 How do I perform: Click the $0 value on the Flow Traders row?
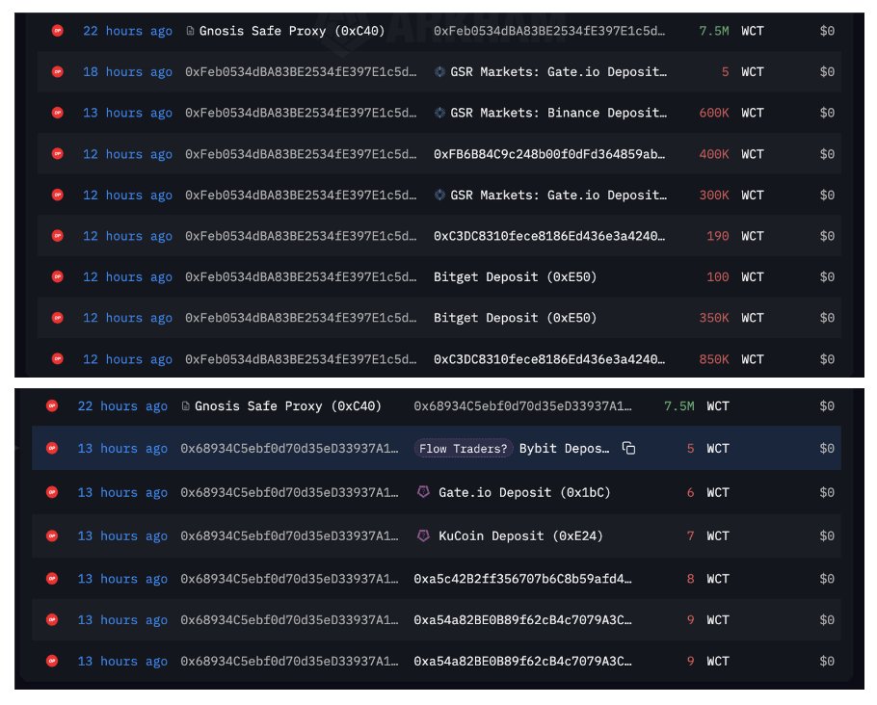click(x=827, y=449)
